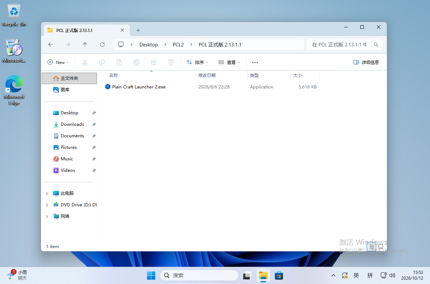Viewport: 430px width, 284px height.
Task: Click File Explorer taskbar icon
Action: tap(263, 275)
